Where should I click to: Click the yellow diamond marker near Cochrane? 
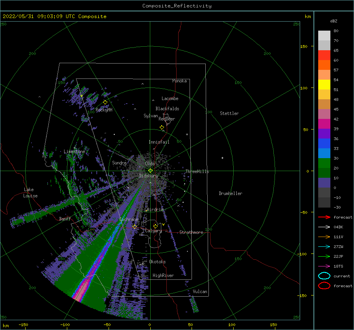click(135, 227)
